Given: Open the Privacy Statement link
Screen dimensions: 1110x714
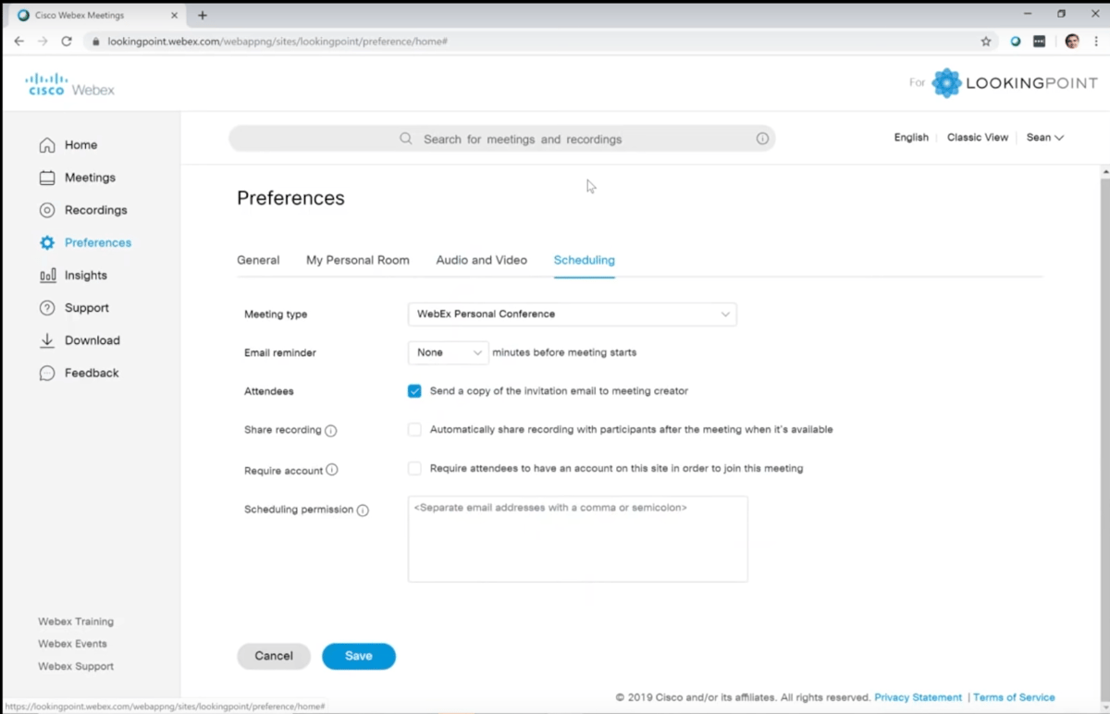Looking at the screenshot, I should pyautogui.click(x=918, y=696).
